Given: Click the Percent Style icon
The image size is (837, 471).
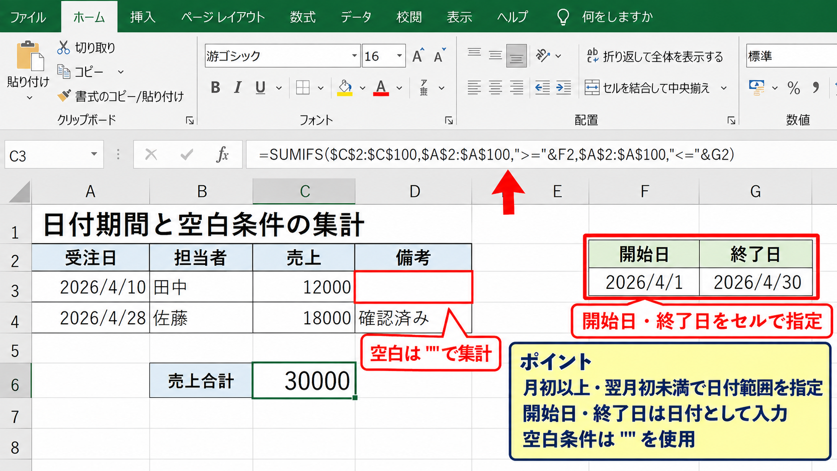Looking at the screenshot, I should pyautogui.click(x=793, y=88).
